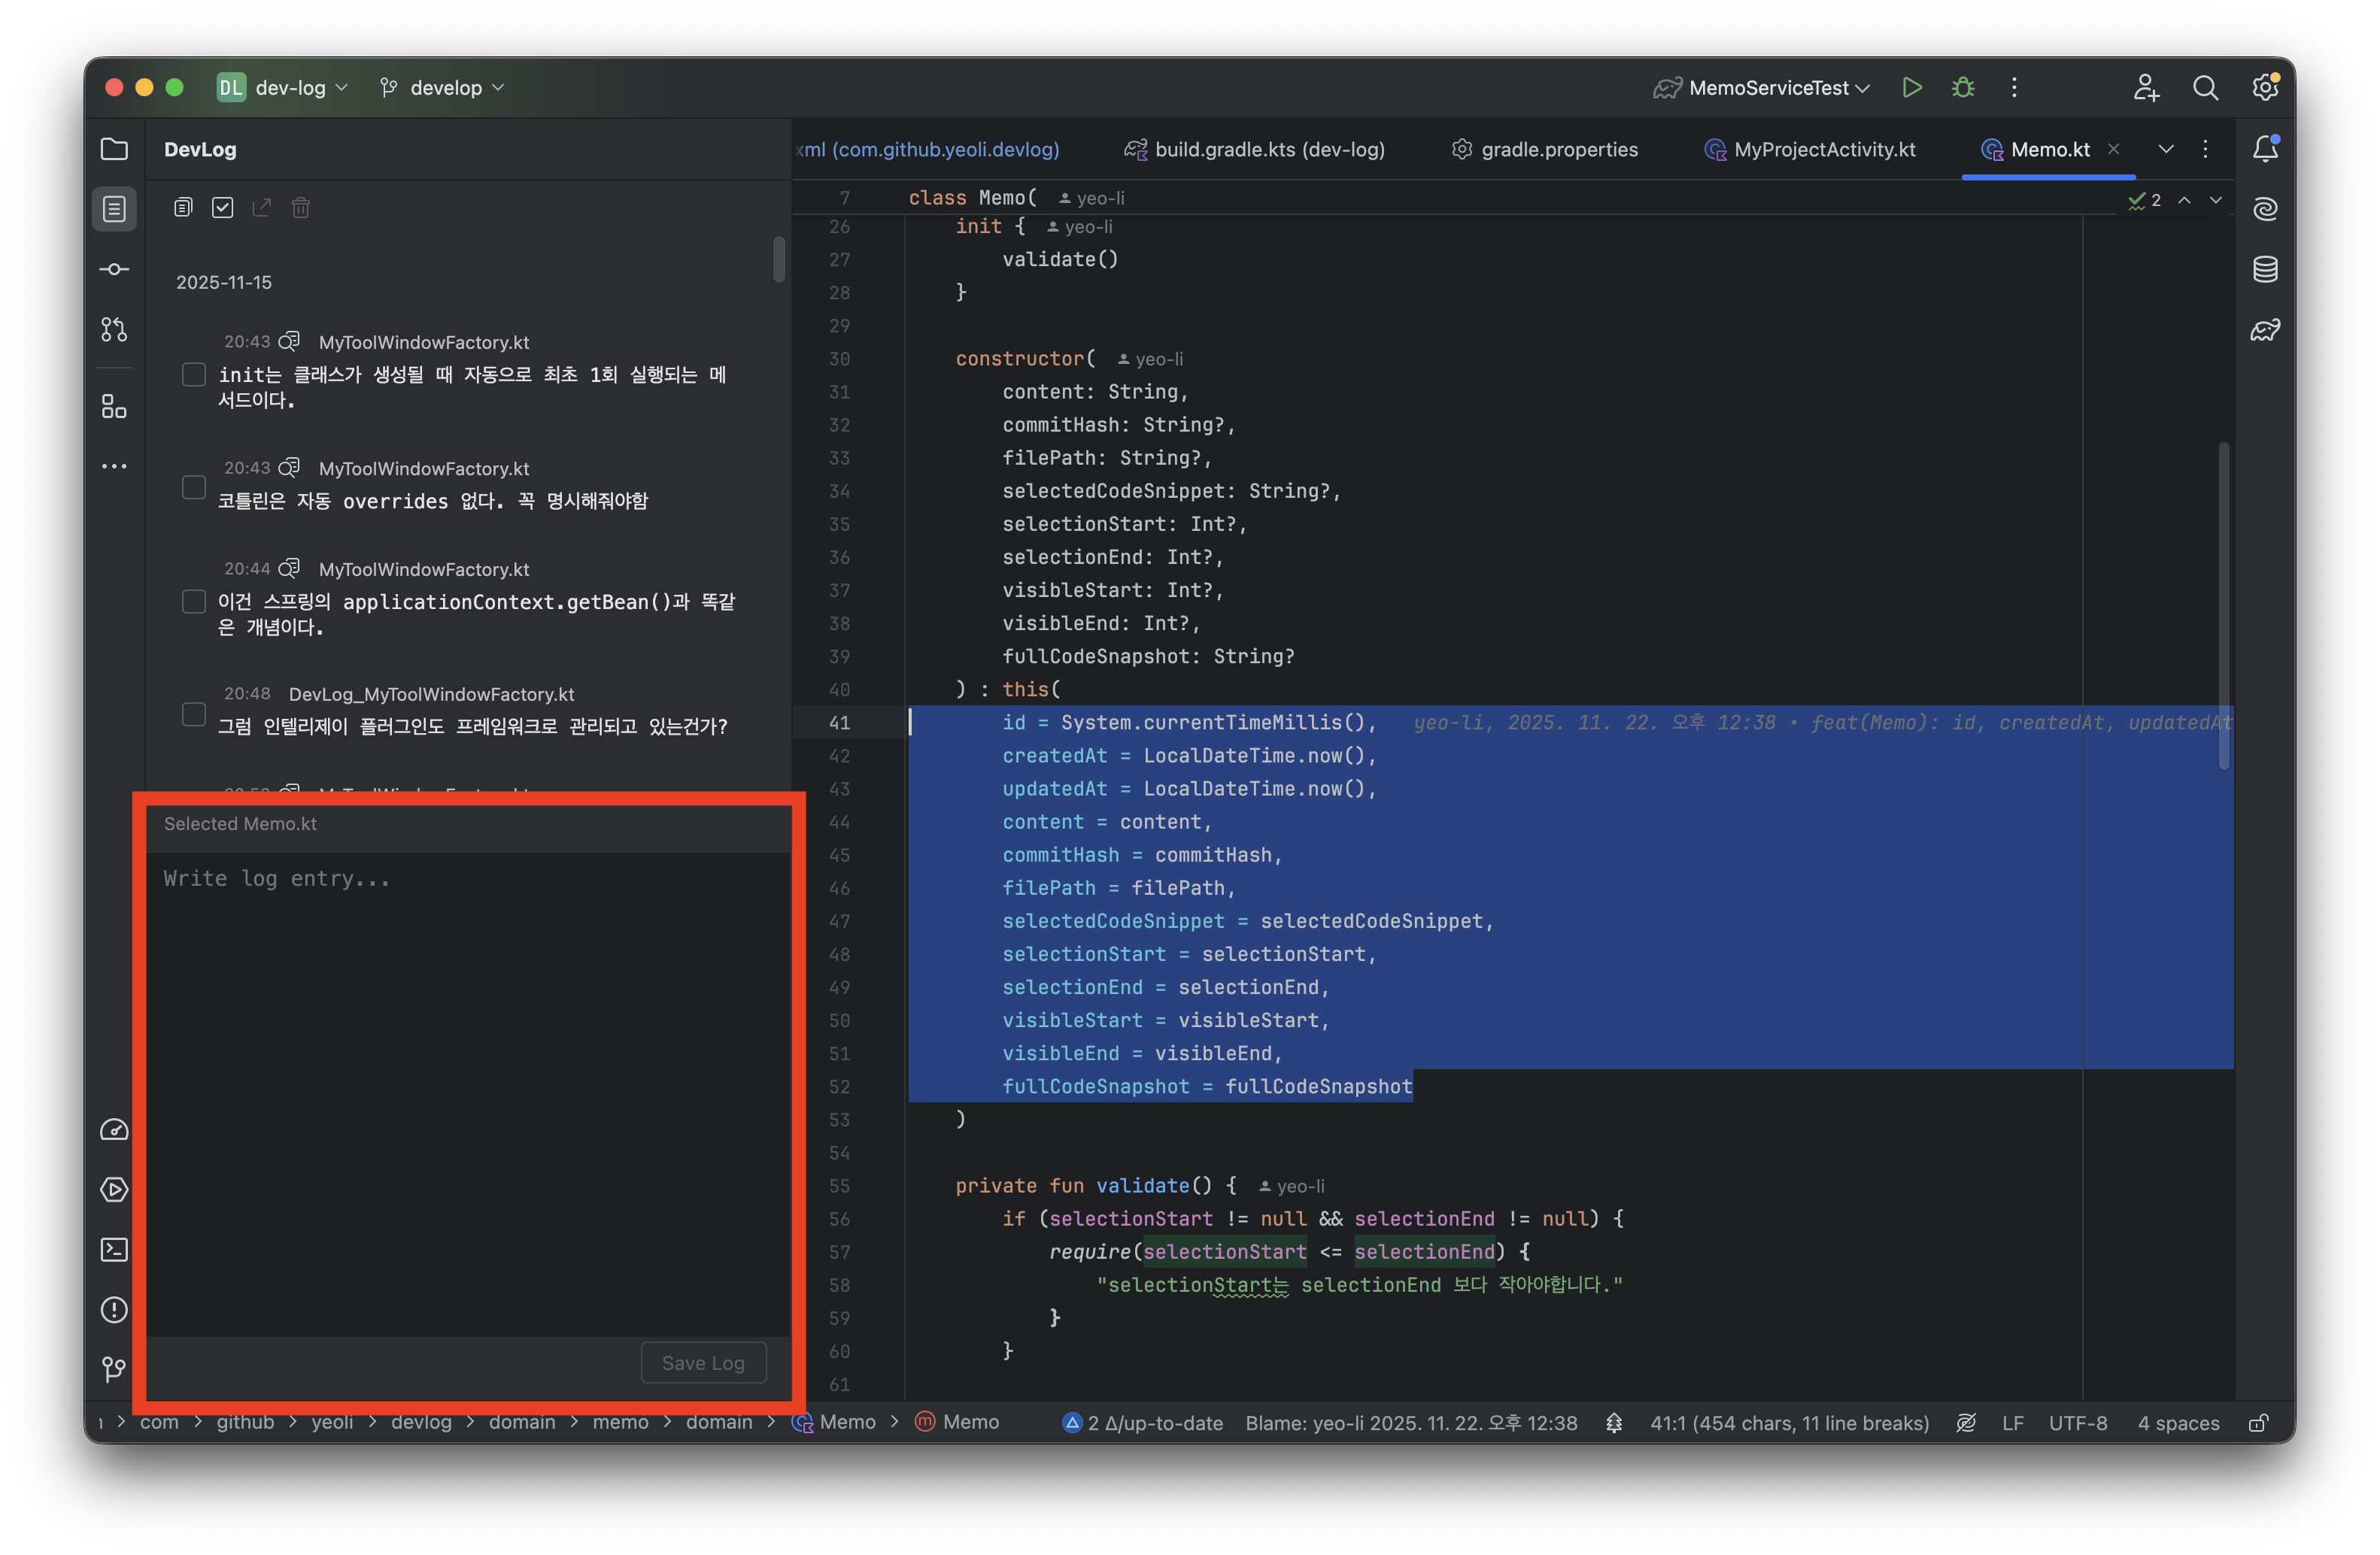This screenshot has width=2380, height=1555.
Task: Check the 'init는 클래스가' log entry checkbox
Action: click(194, 374)
